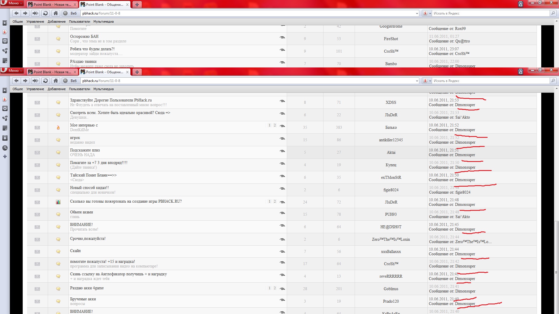This screenshot has height=314, width=559.
Task: Click speech bubble icon in 'Скайп' row
Action: coord(58,251)
